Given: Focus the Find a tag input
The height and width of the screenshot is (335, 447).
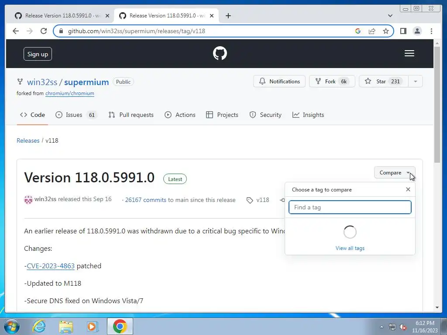Looking at the screenshot, I should [x=350, y=207].
